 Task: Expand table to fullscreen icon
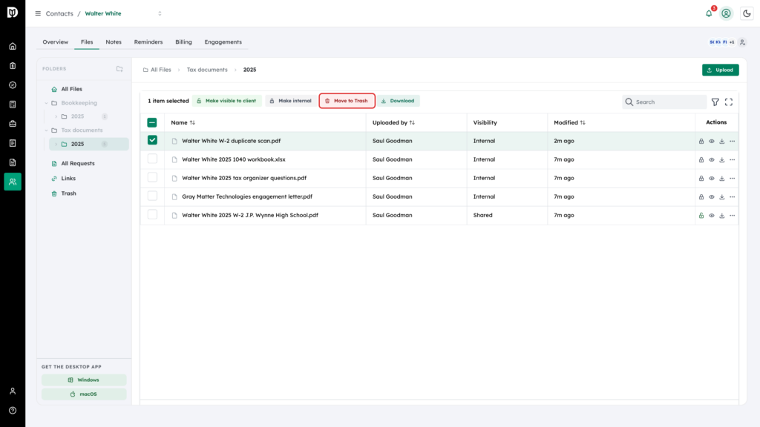click(729, 102)
